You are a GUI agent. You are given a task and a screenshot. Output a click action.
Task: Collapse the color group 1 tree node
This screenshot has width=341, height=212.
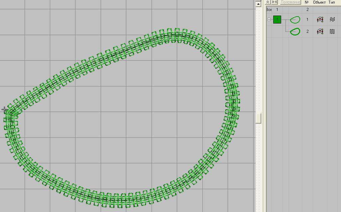(269, 20)
